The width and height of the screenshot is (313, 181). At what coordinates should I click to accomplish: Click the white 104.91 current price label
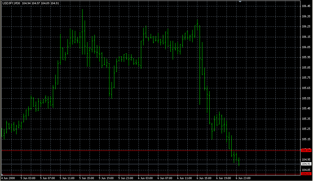pyautogui.click(x=306, y=164)
